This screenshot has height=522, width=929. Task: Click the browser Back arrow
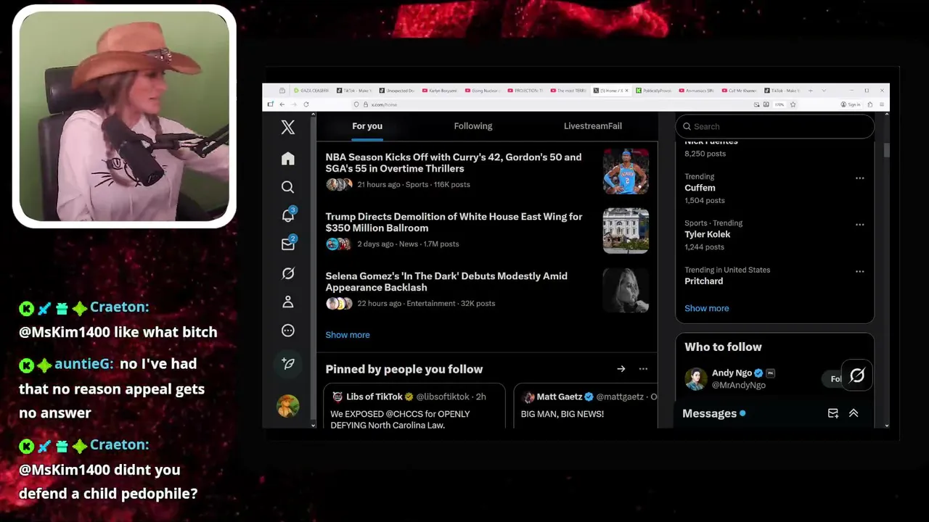point(282,104)
